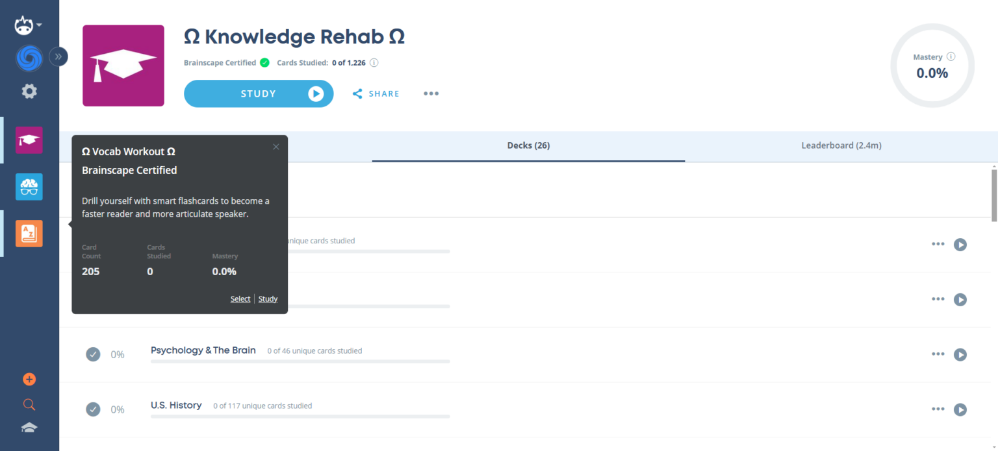The image size is (998, 451).
Task: Select the graduation cap icon at sidebar bottom
Action: pos(29,428)
